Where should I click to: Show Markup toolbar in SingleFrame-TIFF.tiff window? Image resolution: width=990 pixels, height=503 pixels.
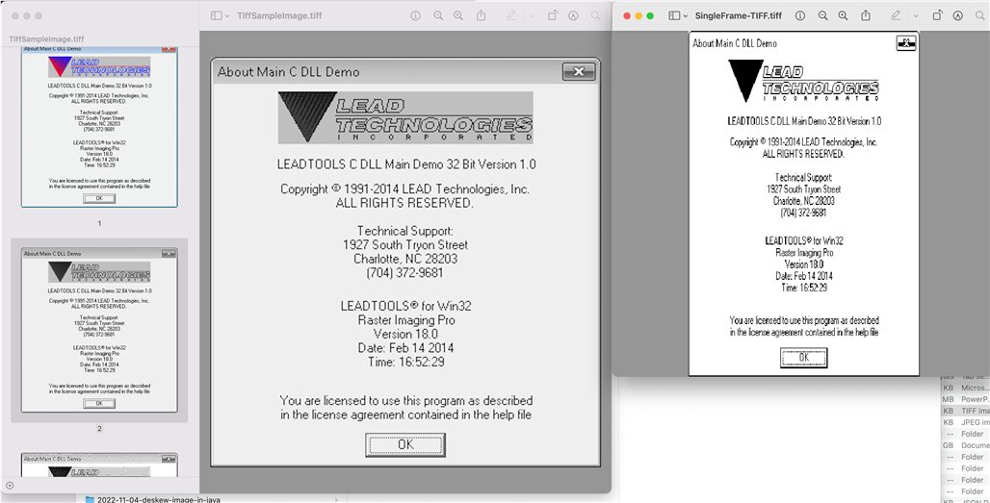tap(958, 15)
